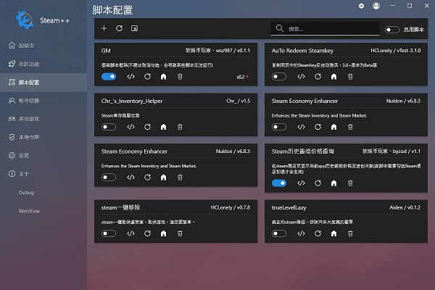Refresh the GM script
Screen dimensions: 435x290
point(147,77)
